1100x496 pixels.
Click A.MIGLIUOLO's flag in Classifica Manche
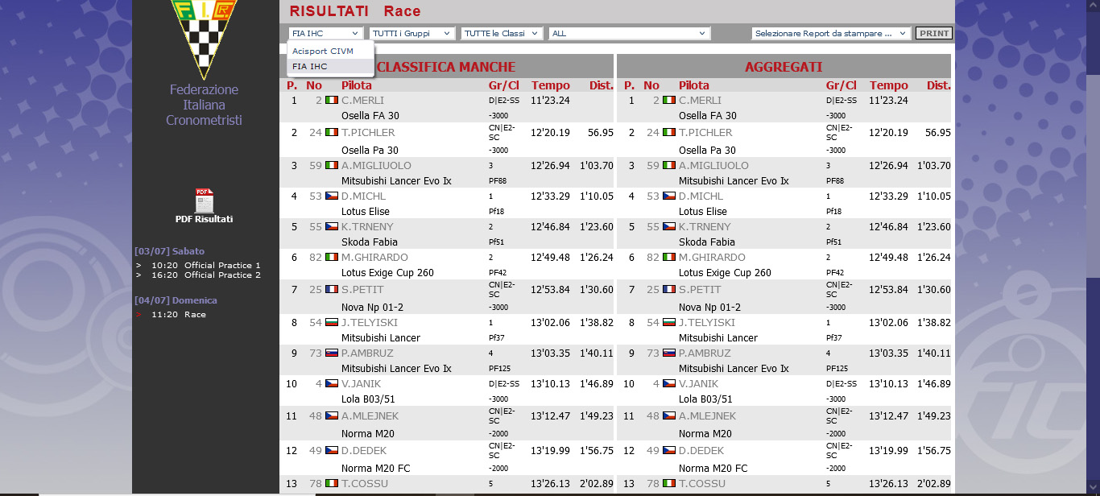[x=332, y=166]
